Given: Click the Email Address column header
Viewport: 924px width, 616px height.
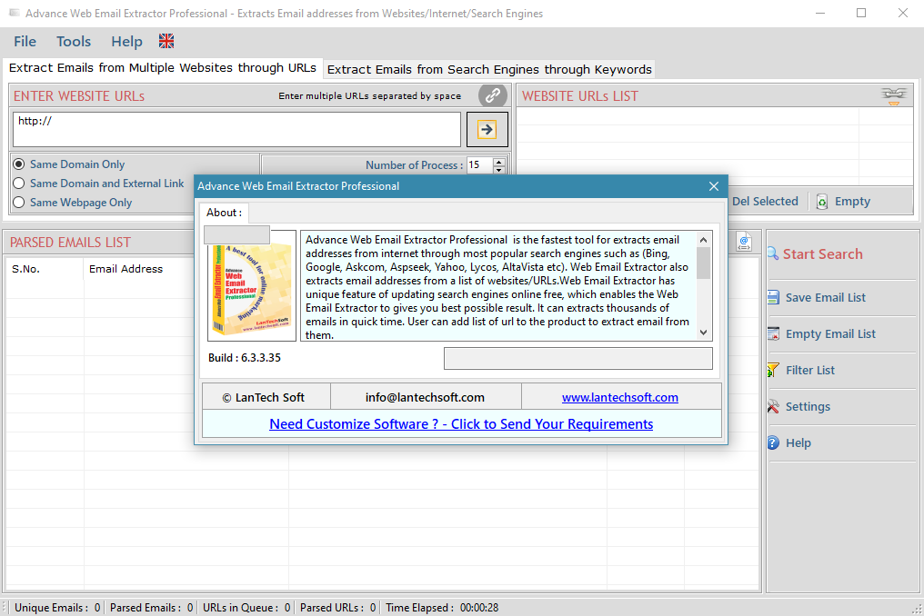Looking at the screenshot, I should 126,269.
